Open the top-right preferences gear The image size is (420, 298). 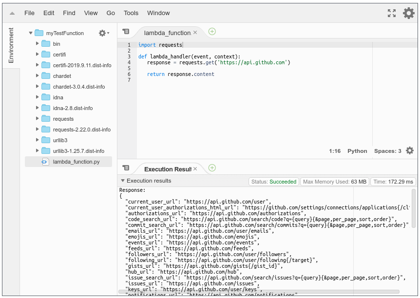(x=409, y=13)
